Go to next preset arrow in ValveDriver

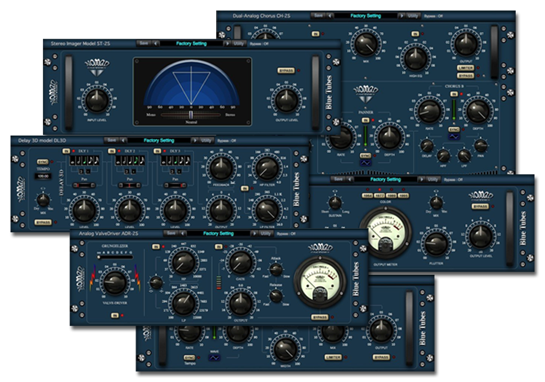click(x=253, y=234)
